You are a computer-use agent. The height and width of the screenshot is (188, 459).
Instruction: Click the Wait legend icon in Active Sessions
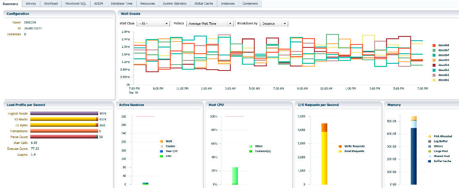tap(161, 141)
